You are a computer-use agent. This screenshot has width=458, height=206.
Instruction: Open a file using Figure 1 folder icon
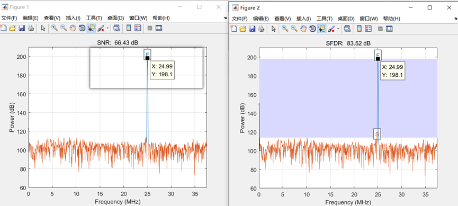(x=12, y=29)
